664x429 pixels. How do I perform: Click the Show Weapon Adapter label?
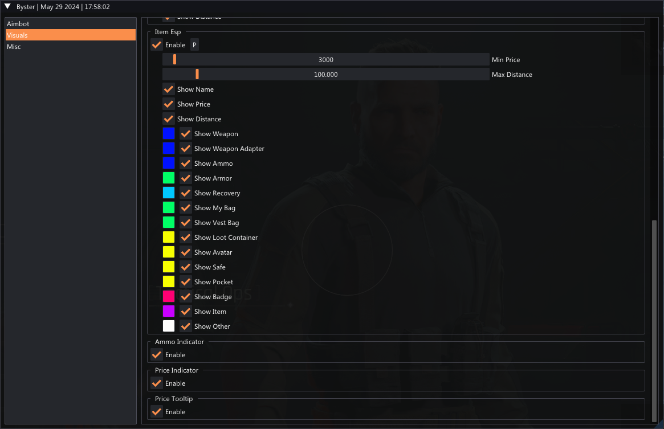pos(229,149)
